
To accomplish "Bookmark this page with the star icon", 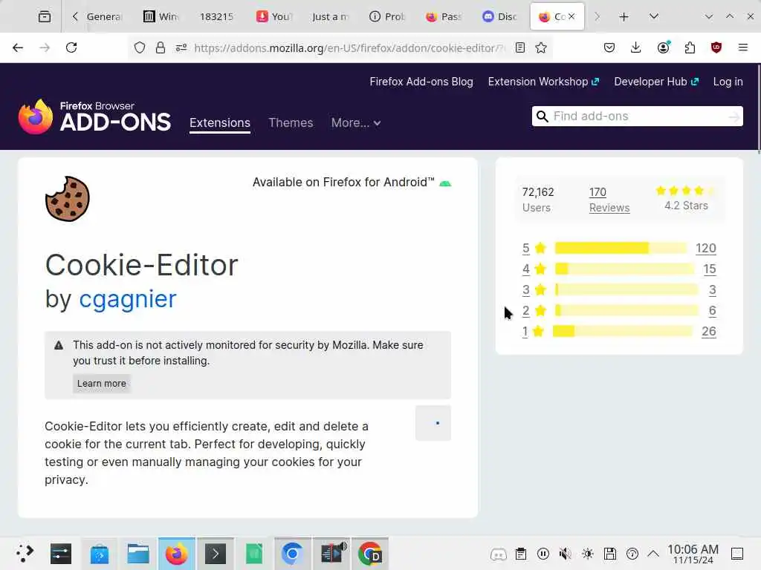I will tap(541, 47).
